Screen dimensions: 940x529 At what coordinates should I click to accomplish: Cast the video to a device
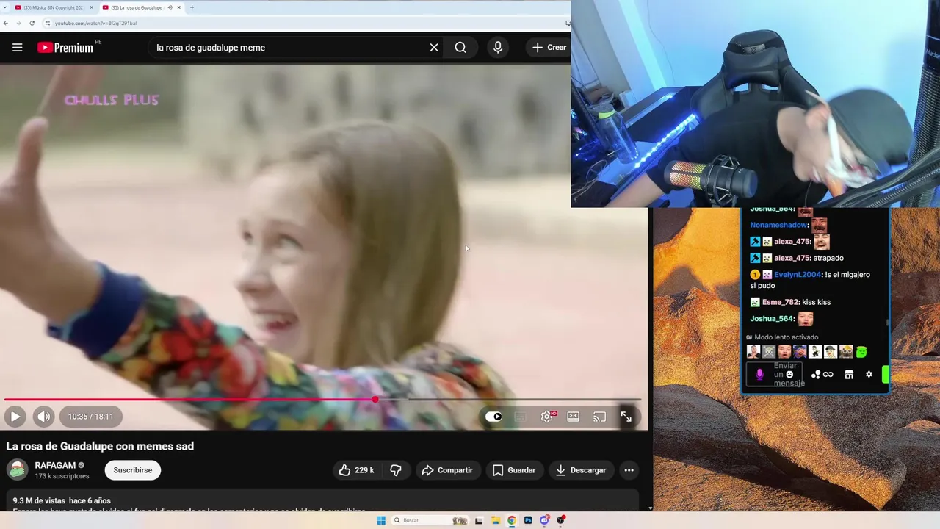(600, 417)
